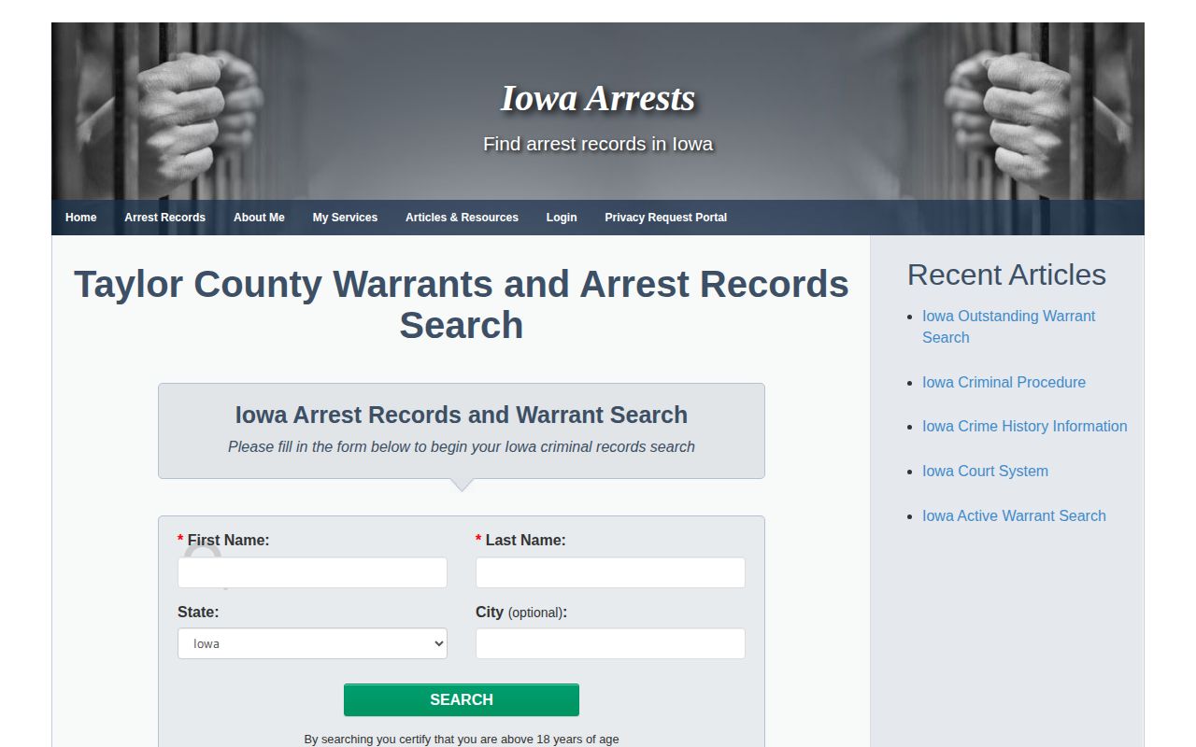Viewport: 1196px width, 747px height.
Task: Open Iowa Criminal Procedure article
Action: (x=1004, y=382)
